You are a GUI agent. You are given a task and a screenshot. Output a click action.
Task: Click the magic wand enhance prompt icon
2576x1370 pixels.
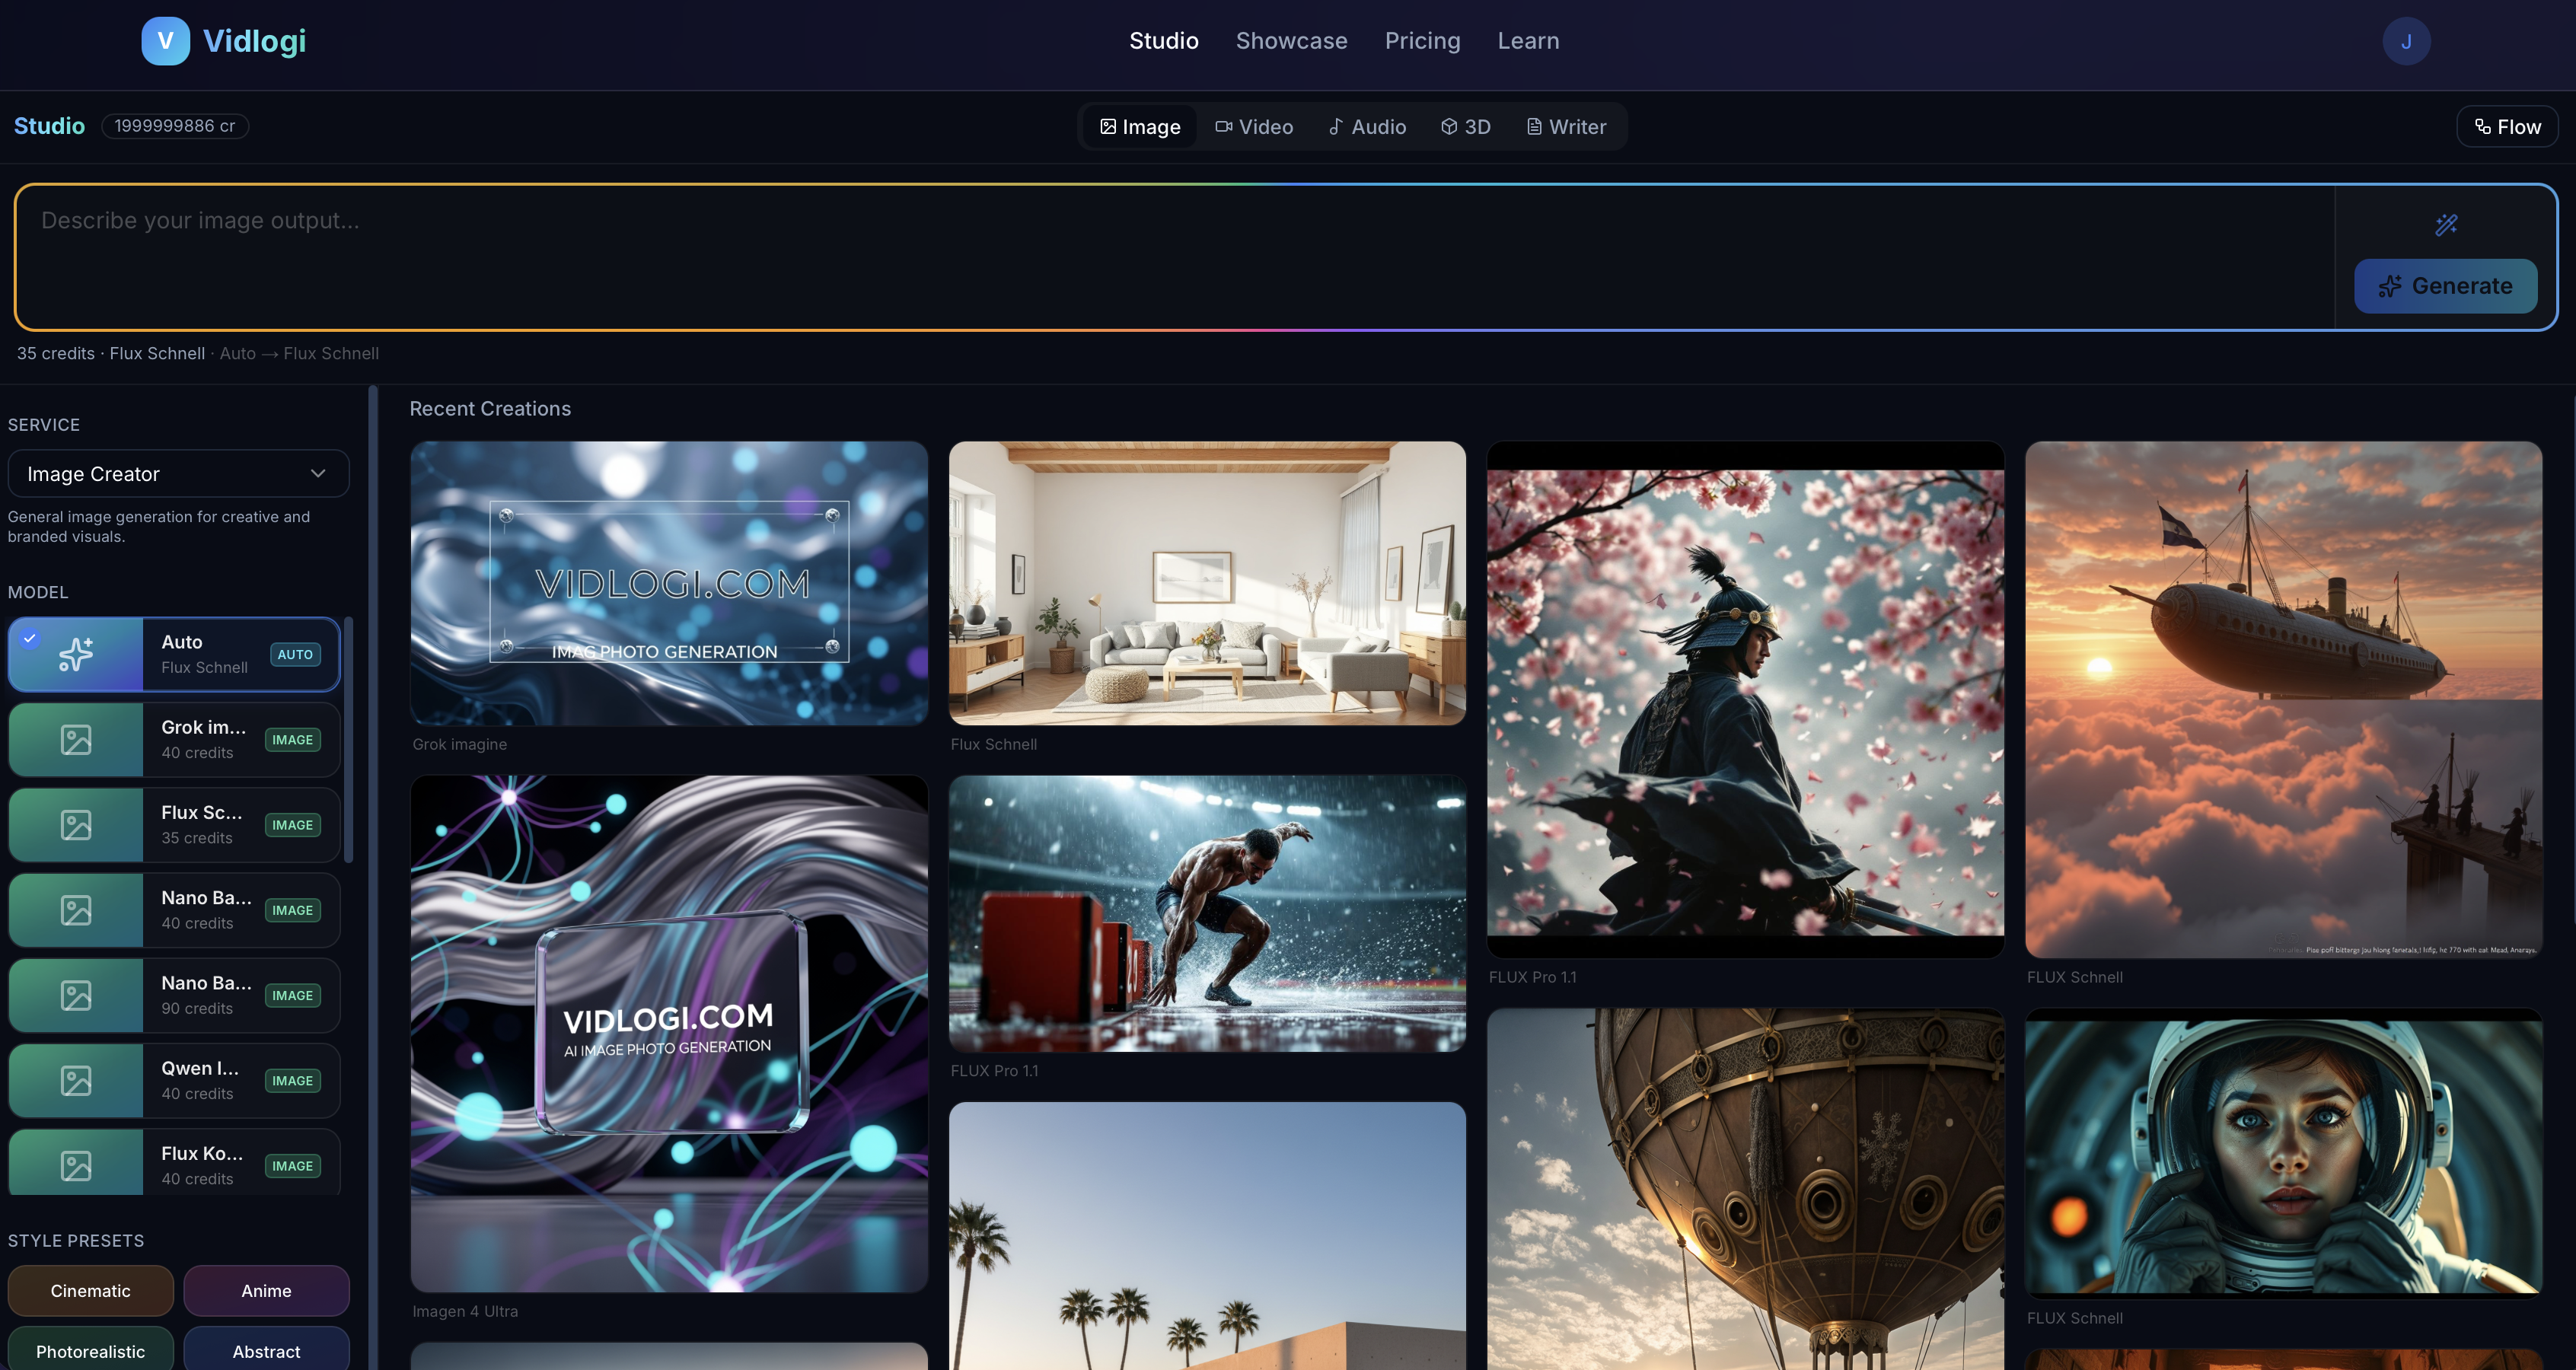(2446, 225)
